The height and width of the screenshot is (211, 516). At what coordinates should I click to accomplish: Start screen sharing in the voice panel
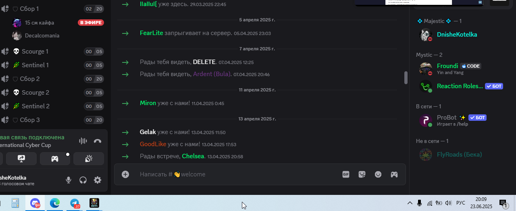coord(21,159)
